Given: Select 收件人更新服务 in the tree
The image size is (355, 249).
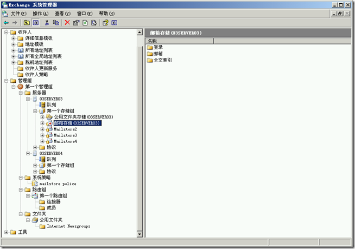Looking at the screenshot, I should [x=41, y=68].
